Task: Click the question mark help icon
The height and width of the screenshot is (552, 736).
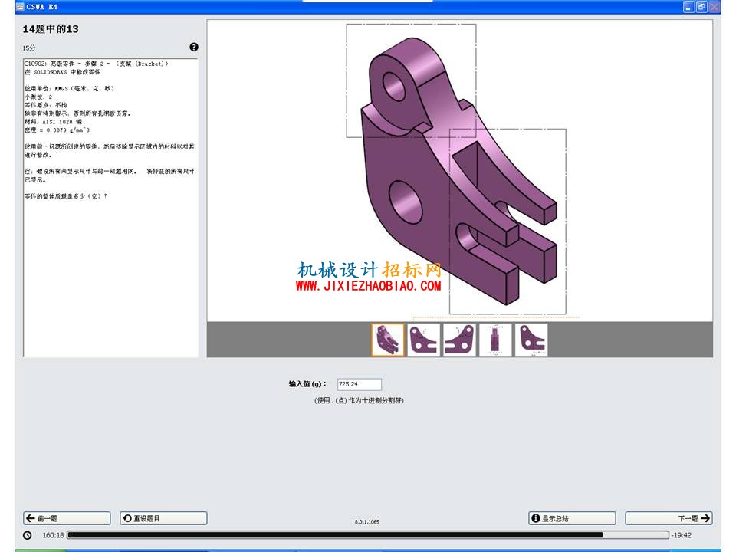Action: [x=194, y=47]
